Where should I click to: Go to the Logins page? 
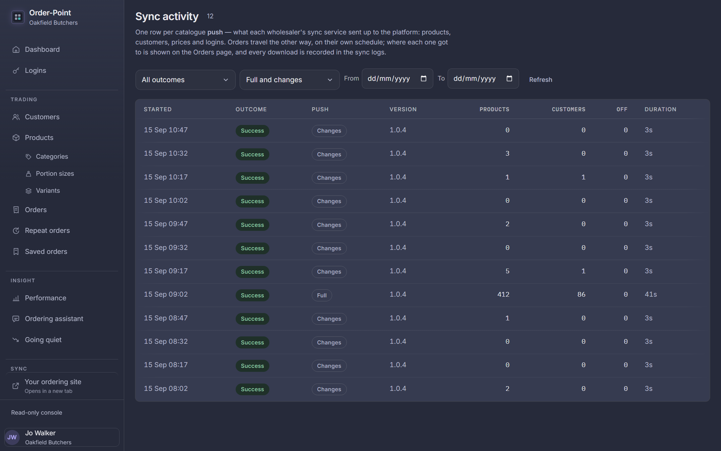coord(62,70)
